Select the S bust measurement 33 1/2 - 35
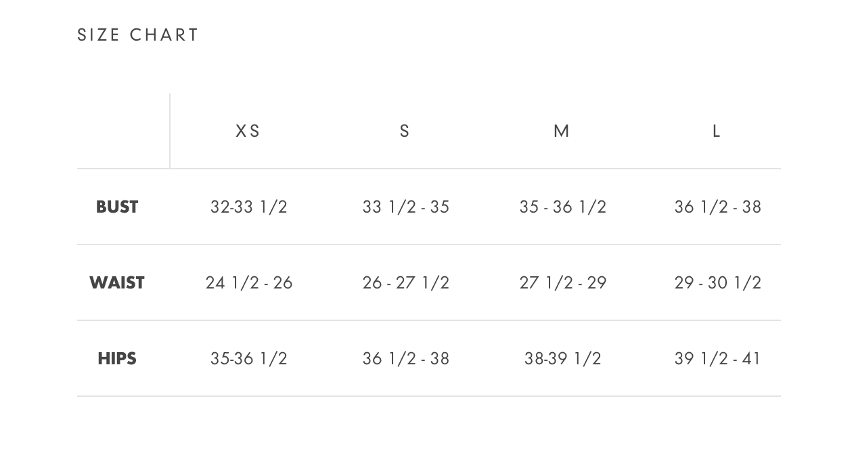The height and width of the screenshot is (451, 854). tap(406, 207)
